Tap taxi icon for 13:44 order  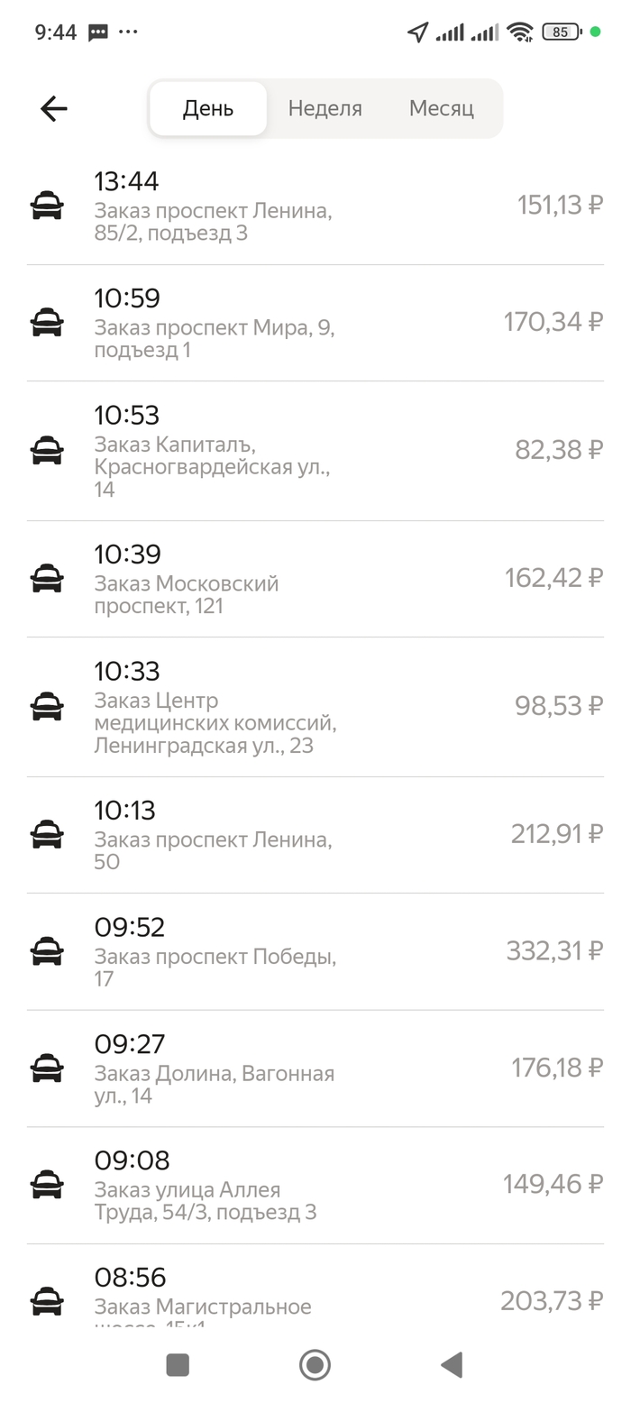point(47,206)
